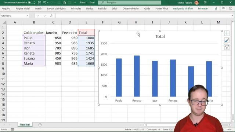Add a new sheet with the plus button

(x=40, y=125)
